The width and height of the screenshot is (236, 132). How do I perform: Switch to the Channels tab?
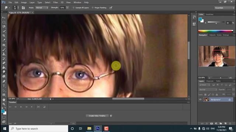[210, 81]
